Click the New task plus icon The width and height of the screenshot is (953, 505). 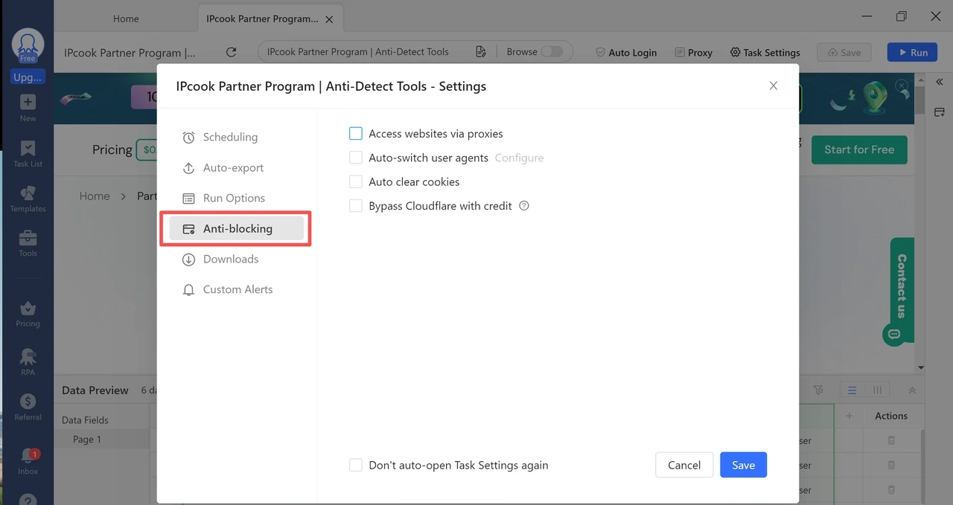(28, 106)
